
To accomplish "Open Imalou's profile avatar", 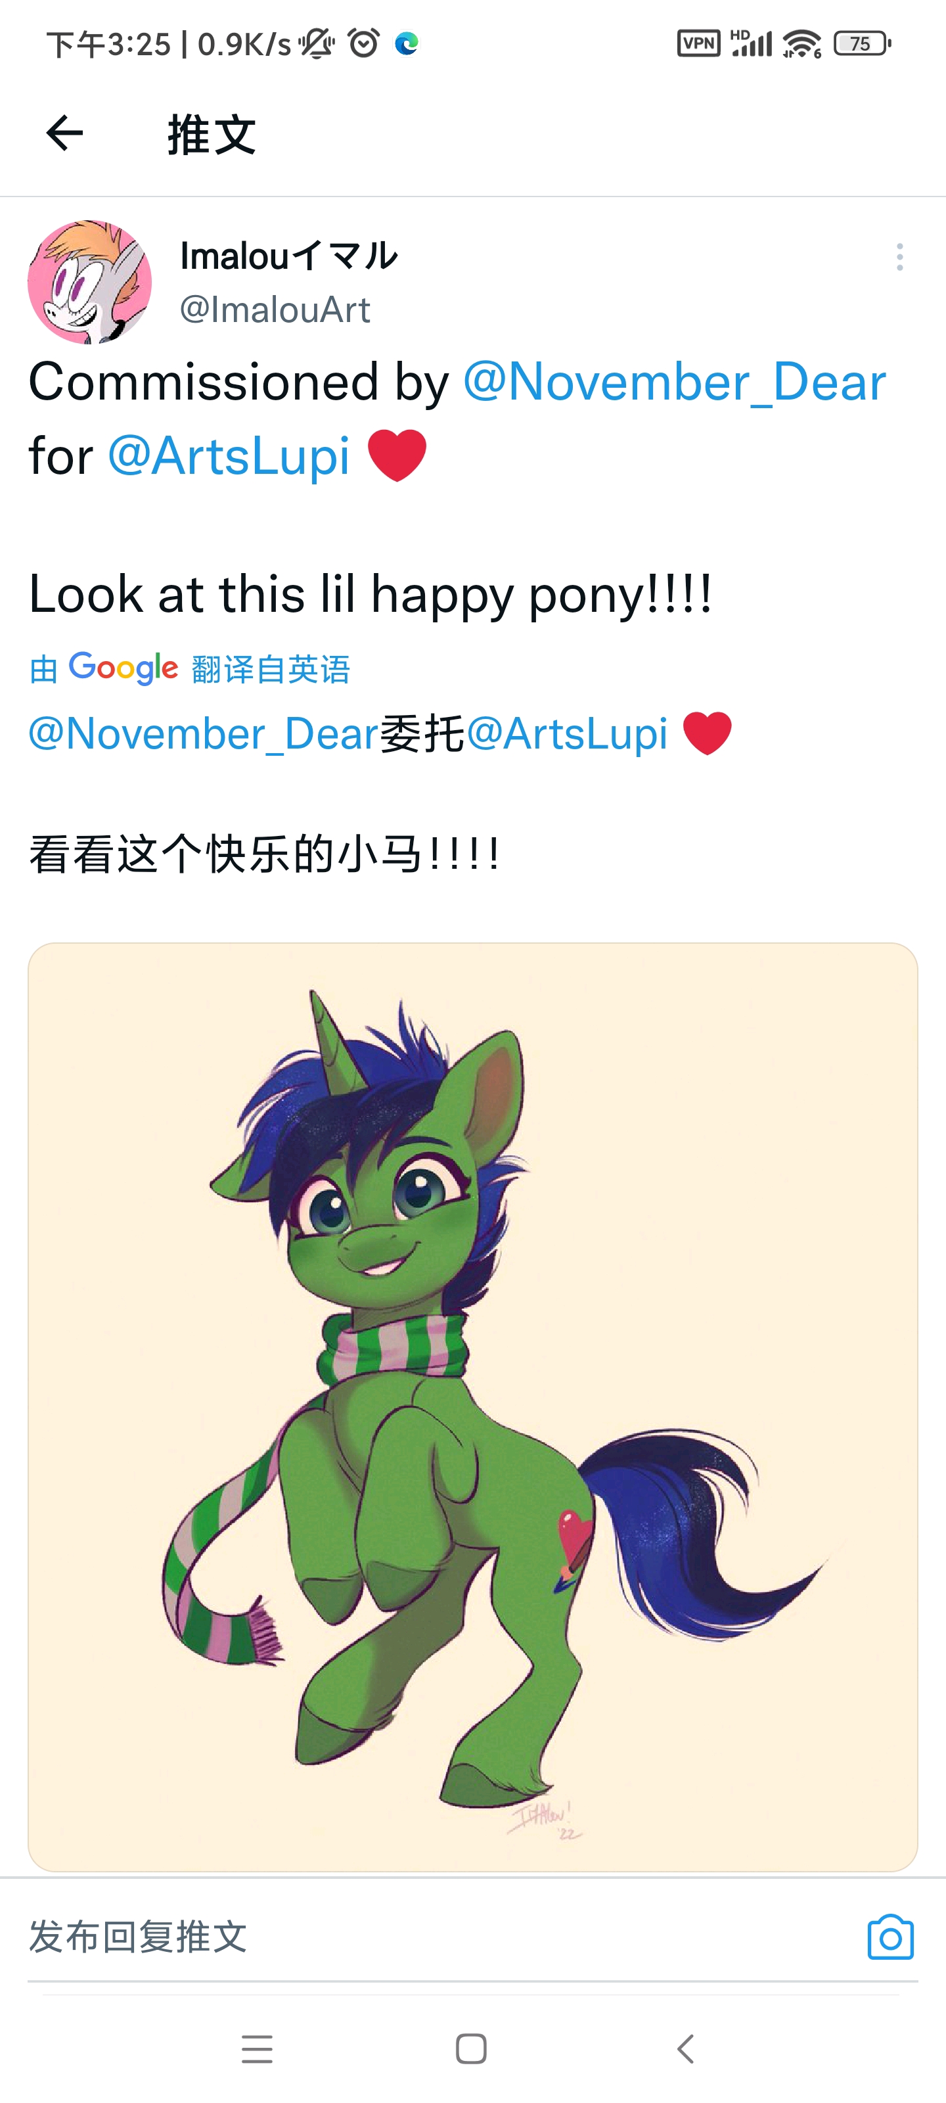I will click(x=90, y=282).
